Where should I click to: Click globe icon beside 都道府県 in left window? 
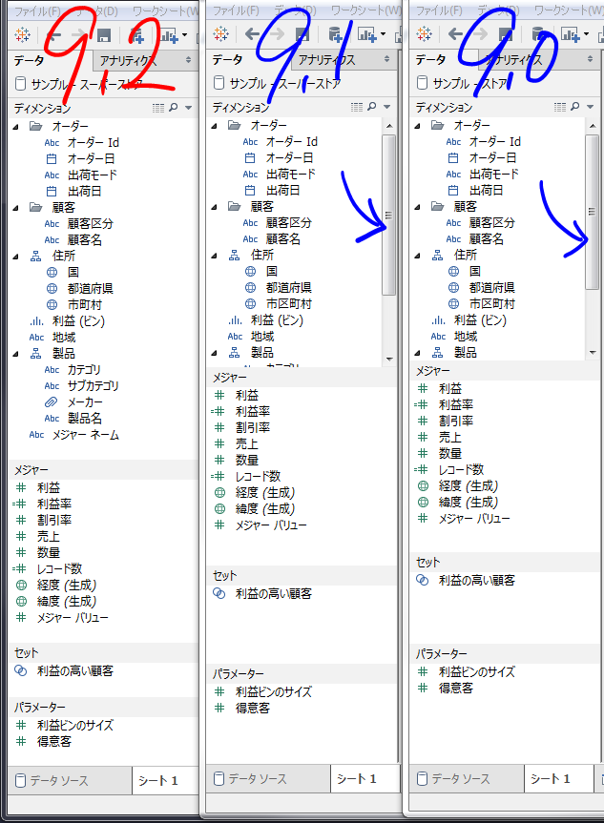(x=52, y=289)
